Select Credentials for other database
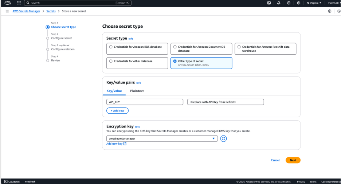 [x=137, y=63]
